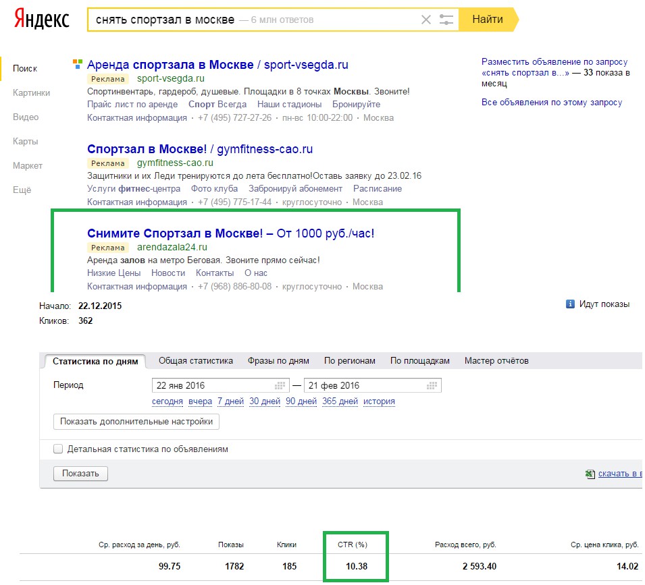
Task: Switch to the По регионам tab
Action: coord(350,361)
